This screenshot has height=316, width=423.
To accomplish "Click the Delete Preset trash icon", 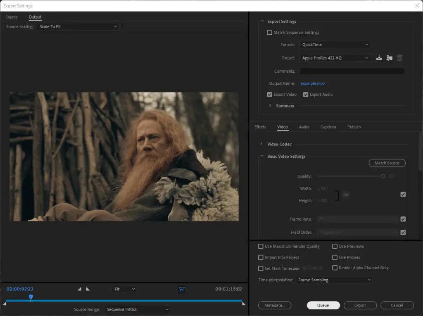I will point(399,58).
